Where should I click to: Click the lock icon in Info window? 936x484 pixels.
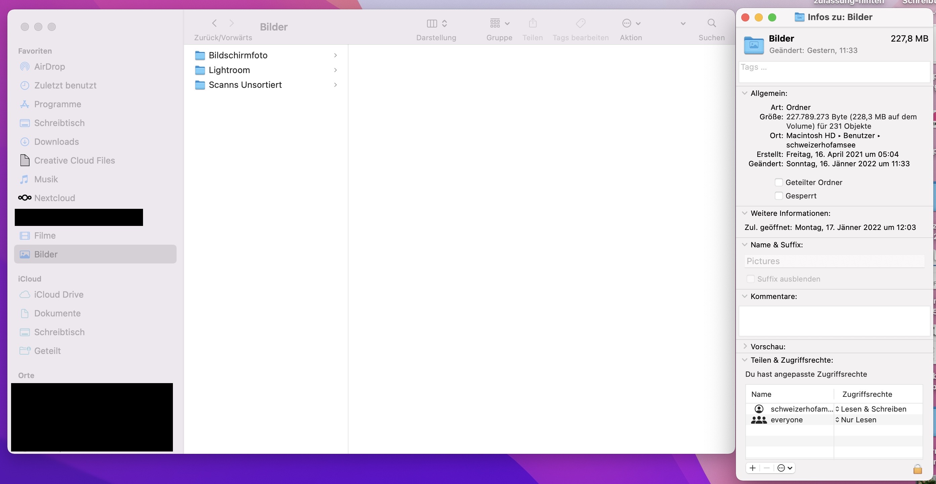[x=917, y=469]
